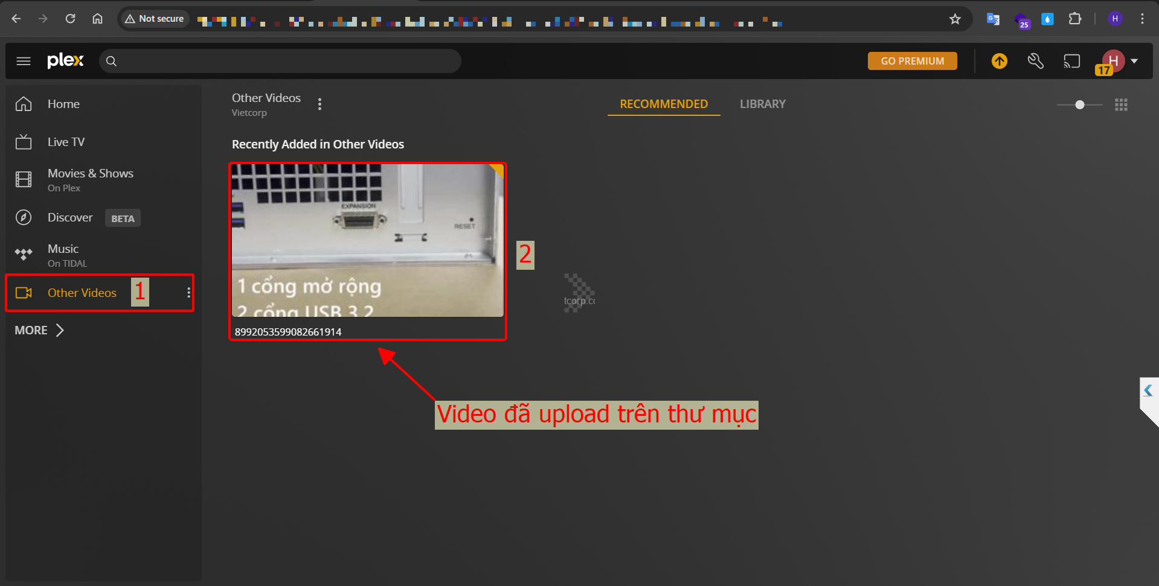Go to Home in the sidebar
Viewport: 1159px width, 586px height.
tap(63, 104)
